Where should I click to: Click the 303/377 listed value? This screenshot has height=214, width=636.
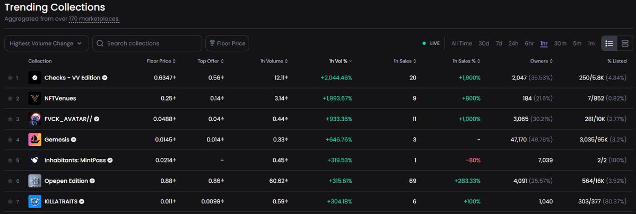(x=590, y=201)
